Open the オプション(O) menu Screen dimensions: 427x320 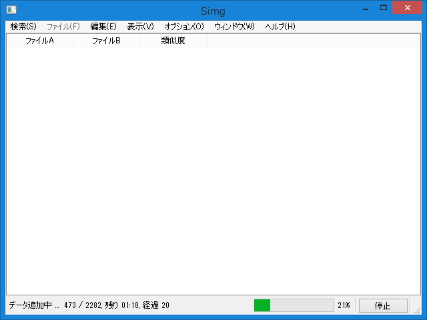pyautogui.click(x=184, y=27)
